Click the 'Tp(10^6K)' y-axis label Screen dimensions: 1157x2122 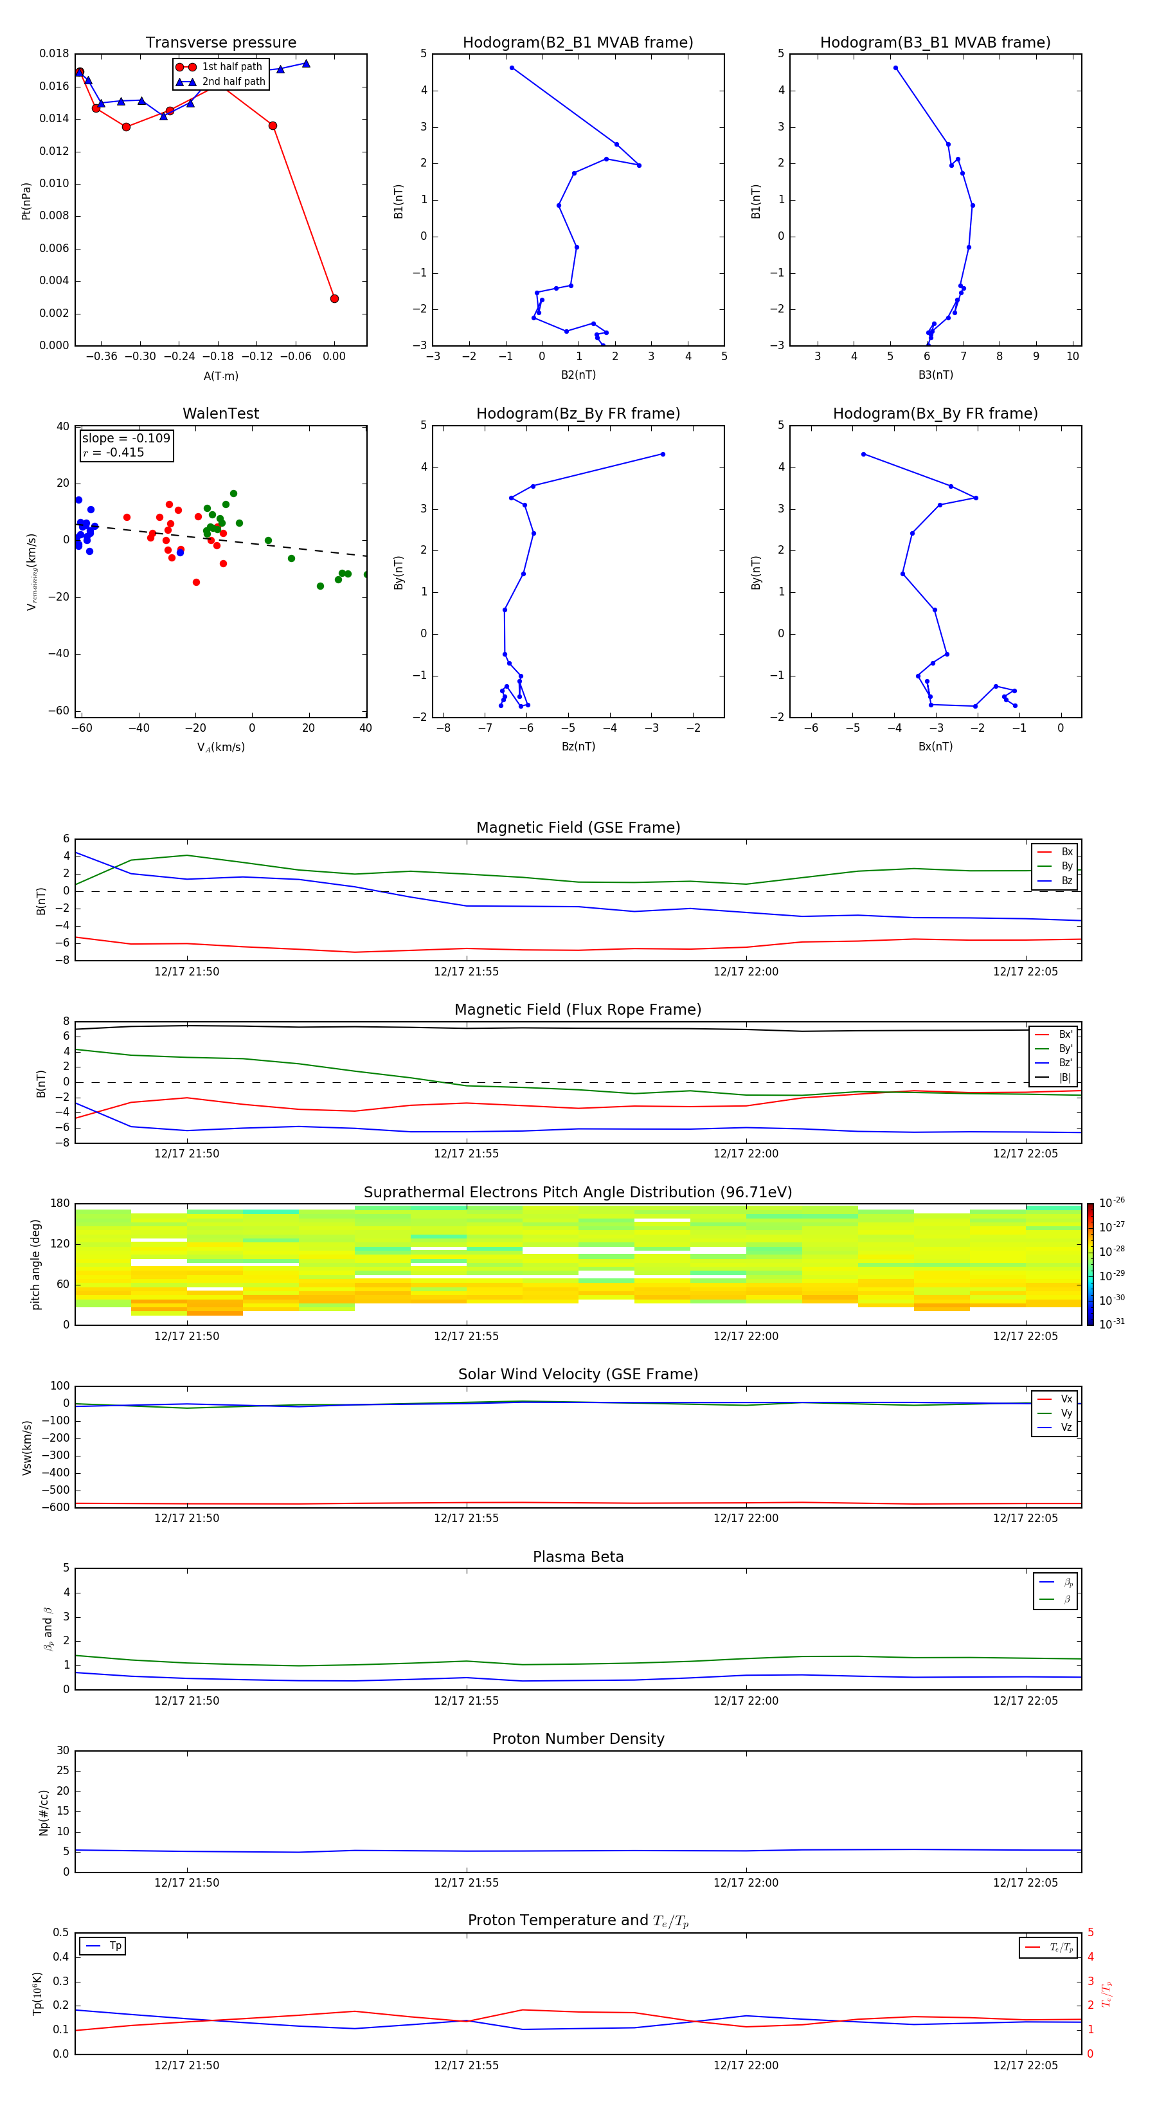(37, 1993)
